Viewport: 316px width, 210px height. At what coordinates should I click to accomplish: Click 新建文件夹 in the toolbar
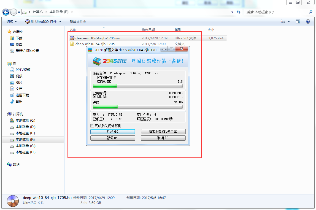[x=78, y=21]
